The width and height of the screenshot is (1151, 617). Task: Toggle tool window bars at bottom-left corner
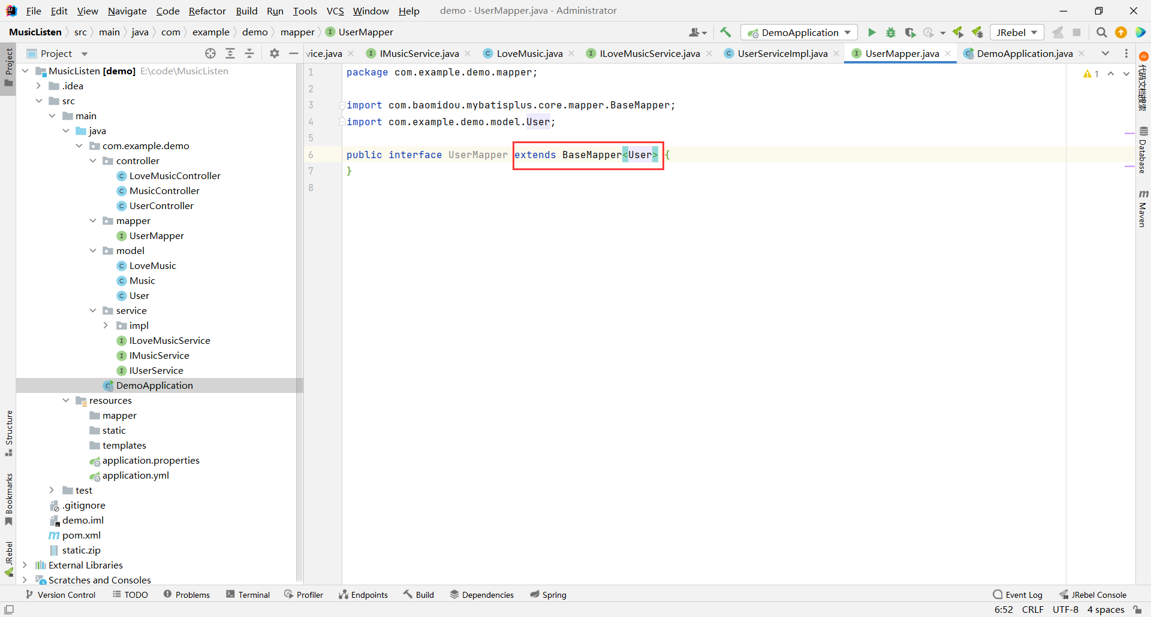point(9,610)
